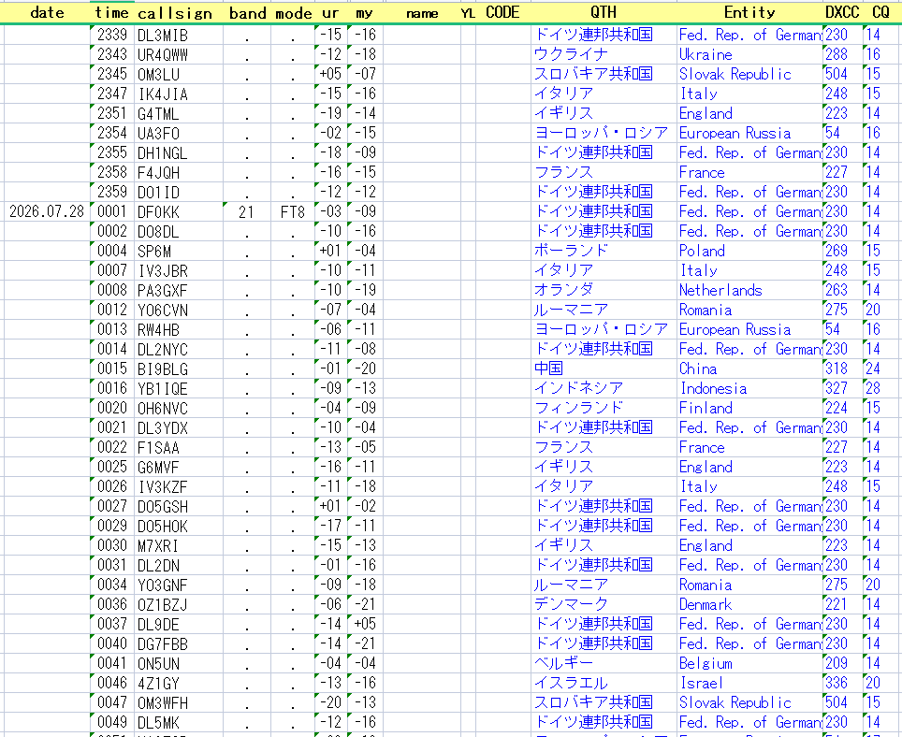
Task: Select callsign cell G4TML
Action: (179, 113)
